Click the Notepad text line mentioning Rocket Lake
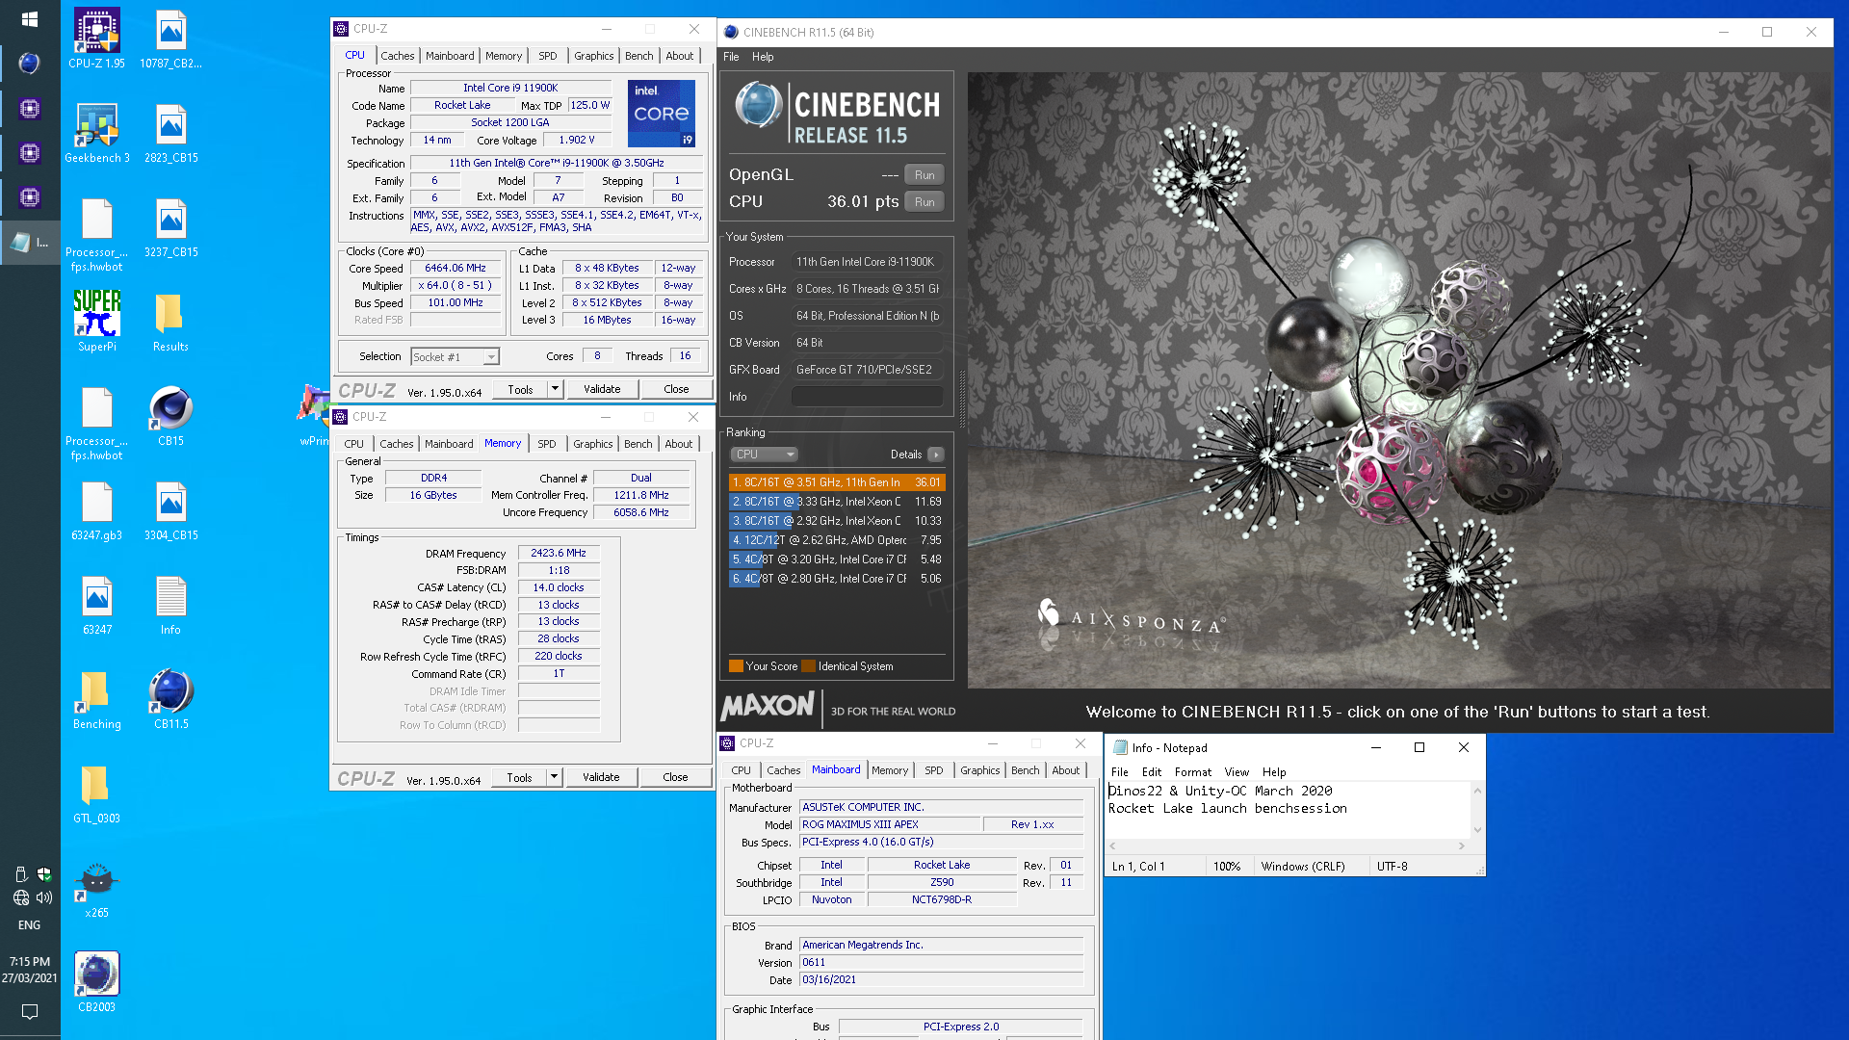The height and width of the screenshot is (1040, 1849). coord(1227,809)
